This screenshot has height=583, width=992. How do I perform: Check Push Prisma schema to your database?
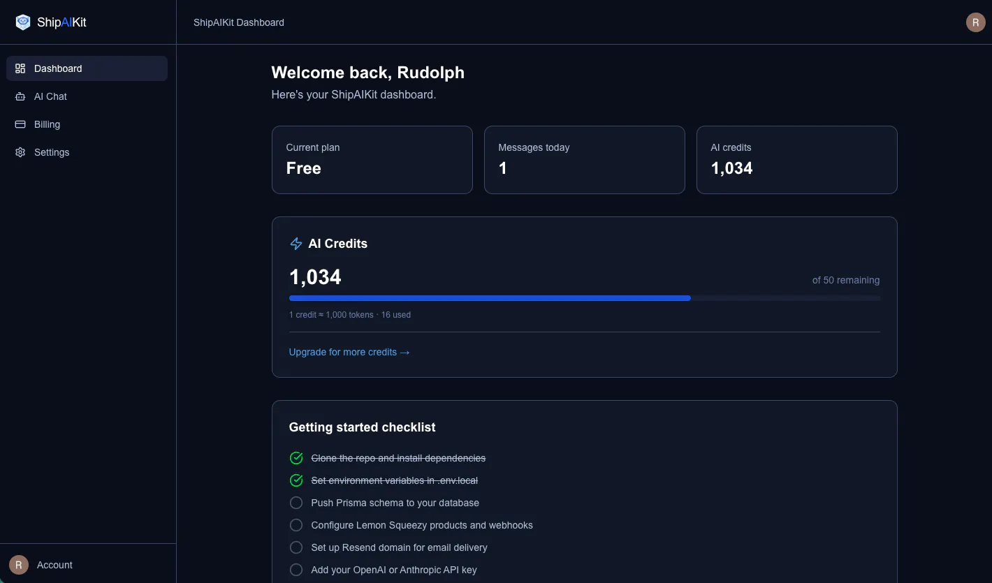[296, 503]
